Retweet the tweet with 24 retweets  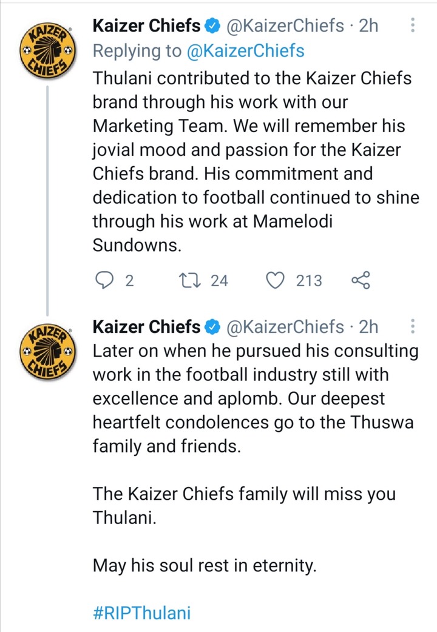click(183, 280)
